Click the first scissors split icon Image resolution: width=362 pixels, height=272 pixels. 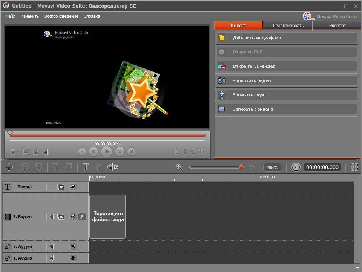tap(25, 167)
